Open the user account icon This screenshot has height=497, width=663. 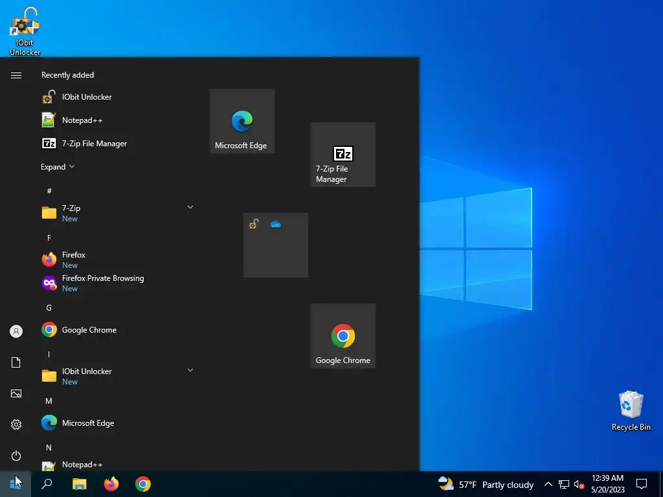[16, 331]
